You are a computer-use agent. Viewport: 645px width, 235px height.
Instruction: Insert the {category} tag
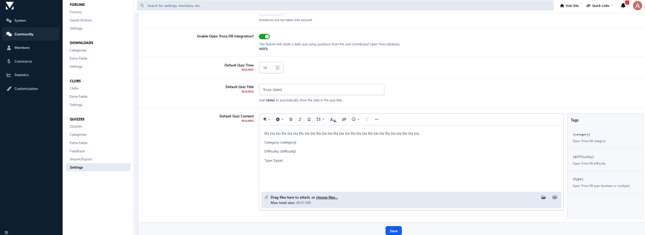coord(581,135)
